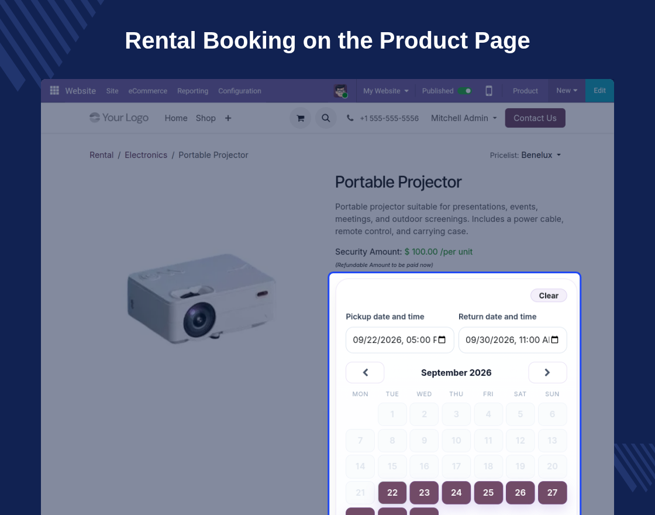655x515 pixels.
Task: Expand the My Website dropdown
Action: [385, 91]
